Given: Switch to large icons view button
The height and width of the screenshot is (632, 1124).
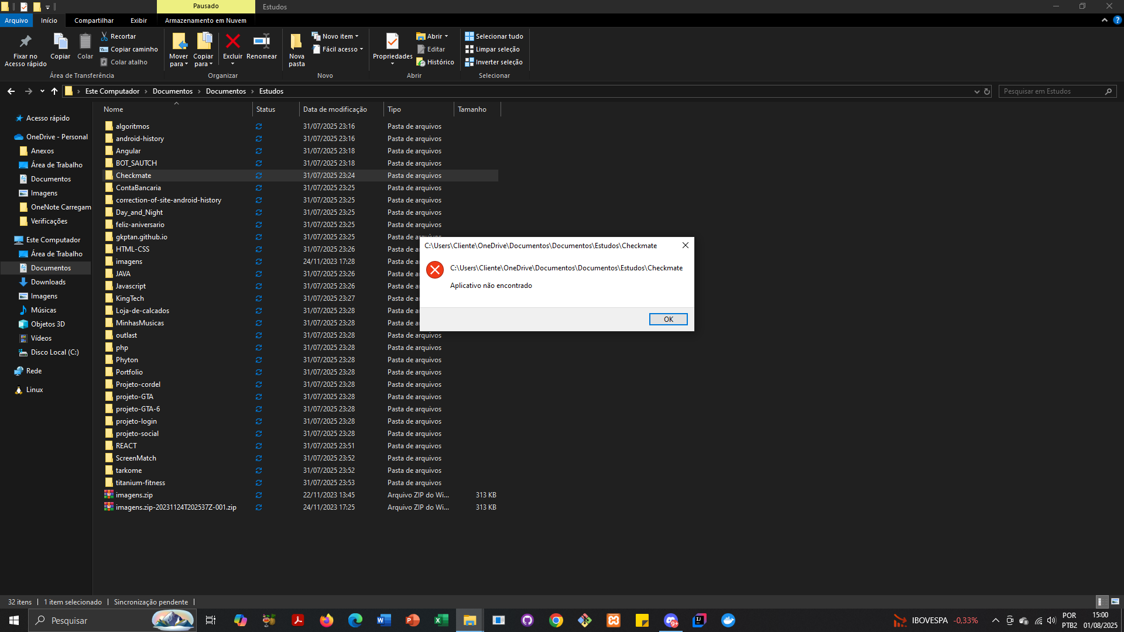Looking at the screenshot, I should [x=1115, y=602].
